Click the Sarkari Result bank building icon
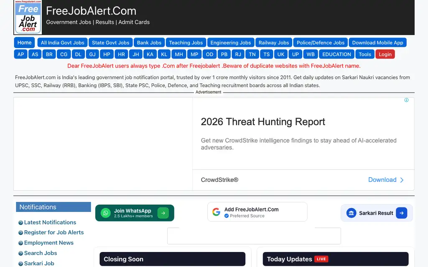 pos(351,213)
